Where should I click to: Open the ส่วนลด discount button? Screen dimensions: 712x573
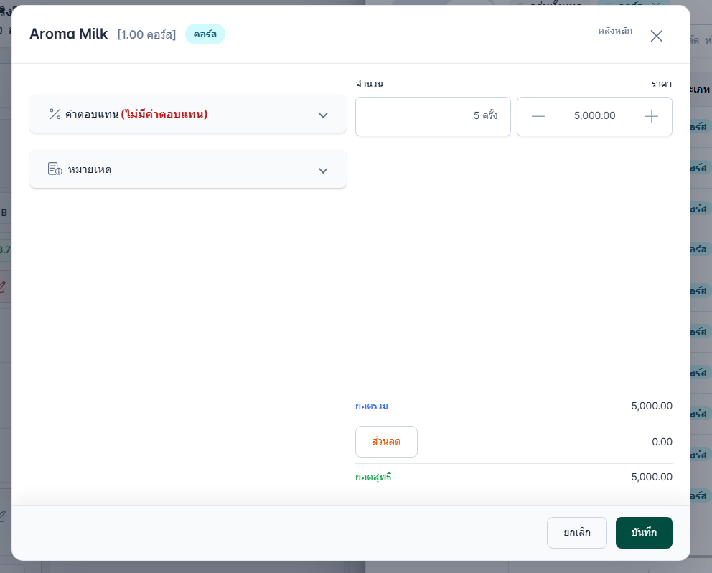tap(386, 442)
